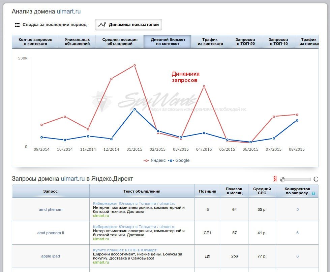The height and width of the screenshot is (272, 330).
Task: Select the Дневной бюджет на контекст tab
Action: coord(168,42)
